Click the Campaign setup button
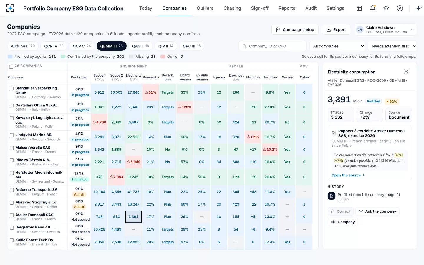Image resolution: width=424 pixels, height=265 pixels. [295, 29]
